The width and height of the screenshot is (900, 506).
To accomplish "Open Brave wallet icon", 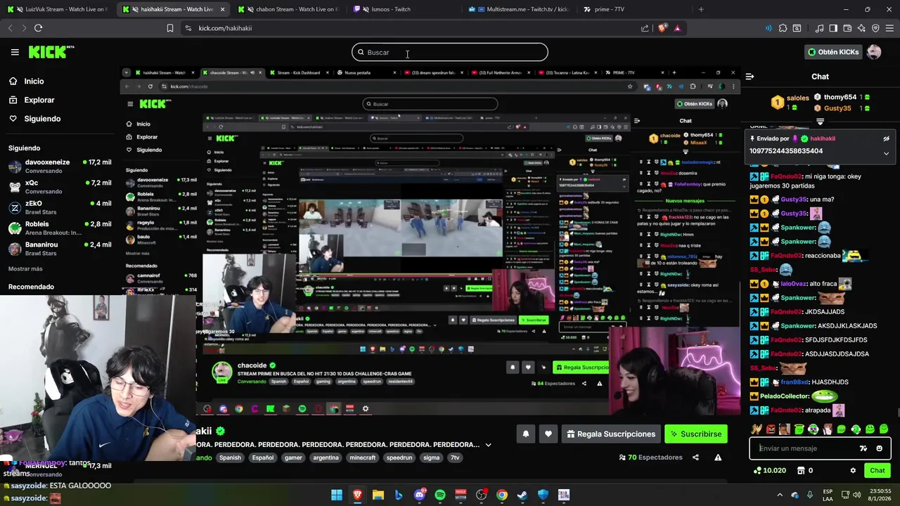I will [847, 28].
